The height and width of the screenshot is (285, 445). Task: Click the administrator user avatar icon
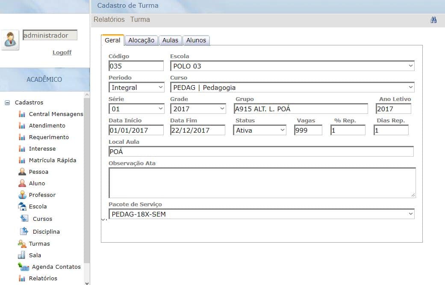[10, 40]
